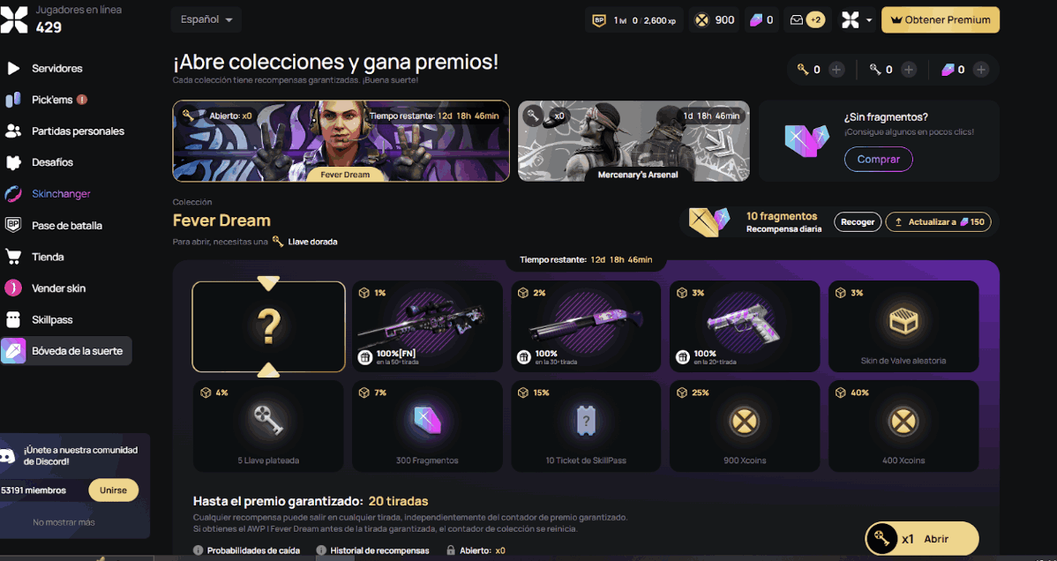Go to Partidas personales menu item
Image resolution: width=1057 pixels, height=561 pixels.
click(x=79, y=131)
